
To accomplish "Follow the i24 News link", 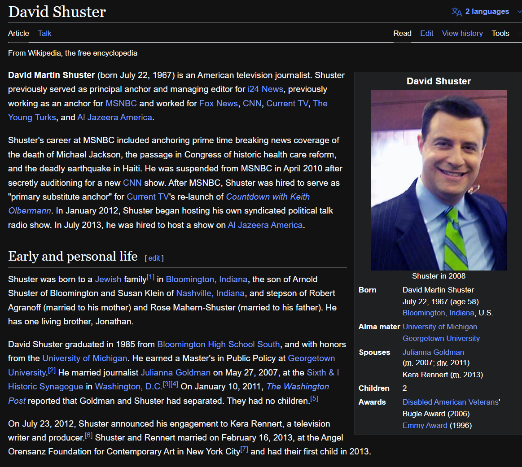I will point(265,89).
